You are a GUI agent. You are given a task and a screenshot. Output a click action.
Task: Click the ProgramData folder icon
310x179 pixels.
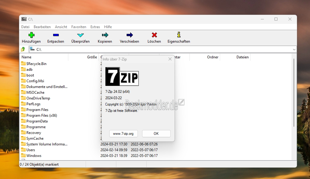[23, 121]
